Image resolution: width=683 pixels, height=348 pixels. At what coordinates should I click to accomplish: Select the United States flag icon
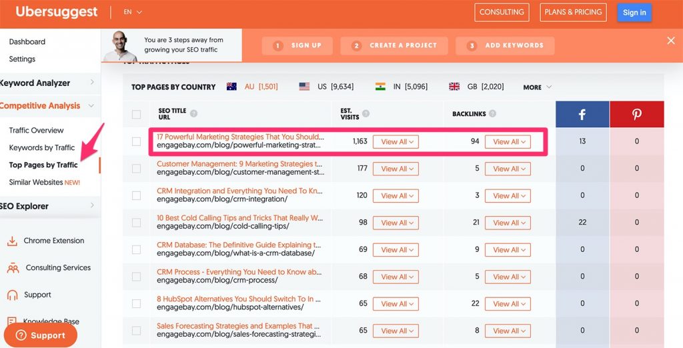(304, 87)
